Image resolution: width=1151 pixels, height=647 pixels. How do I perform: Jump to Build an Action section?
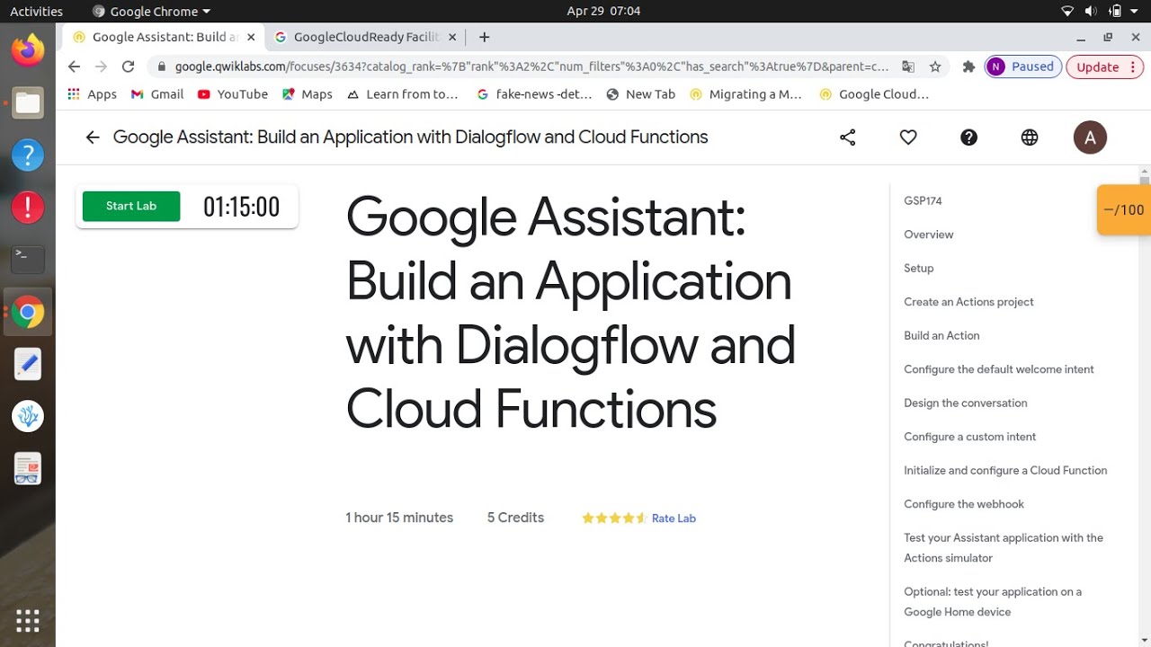point(941,336)
